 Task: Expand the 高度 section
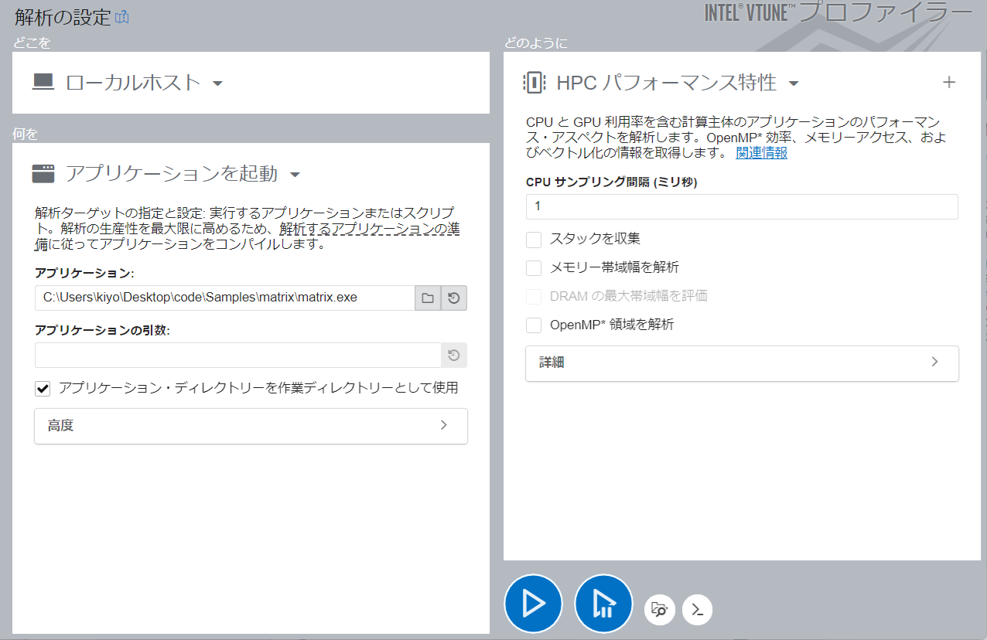[x=251, y=426]
